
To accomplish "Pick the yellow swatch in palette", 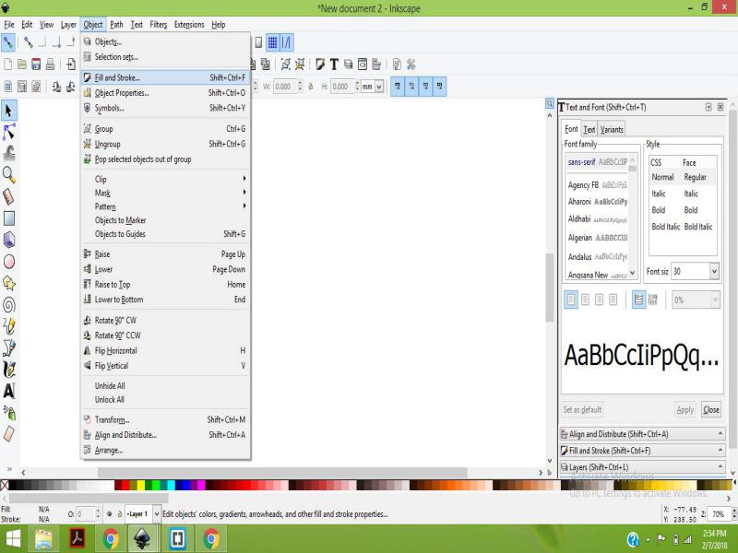I will pyautogui.click(x=141, y=486).
